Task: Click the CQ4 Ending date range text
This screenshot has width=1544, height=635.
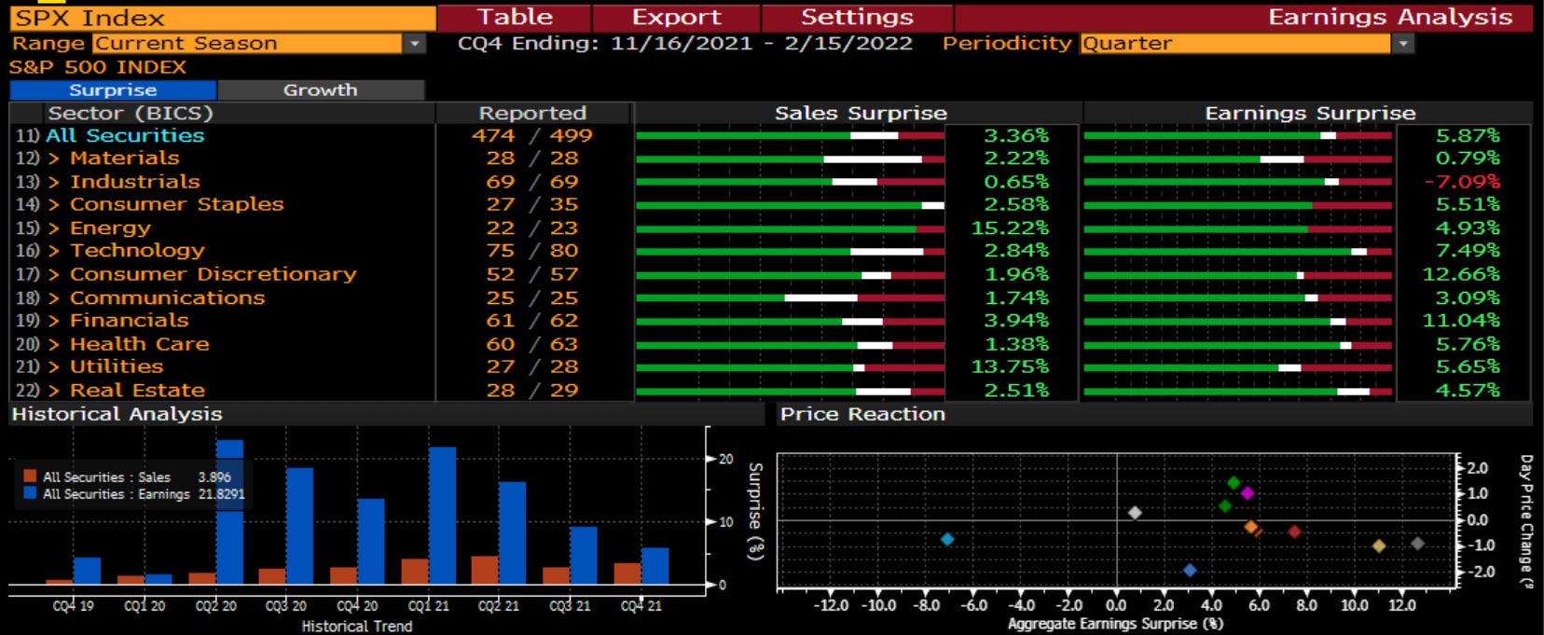Action: (x=685, y=44)
